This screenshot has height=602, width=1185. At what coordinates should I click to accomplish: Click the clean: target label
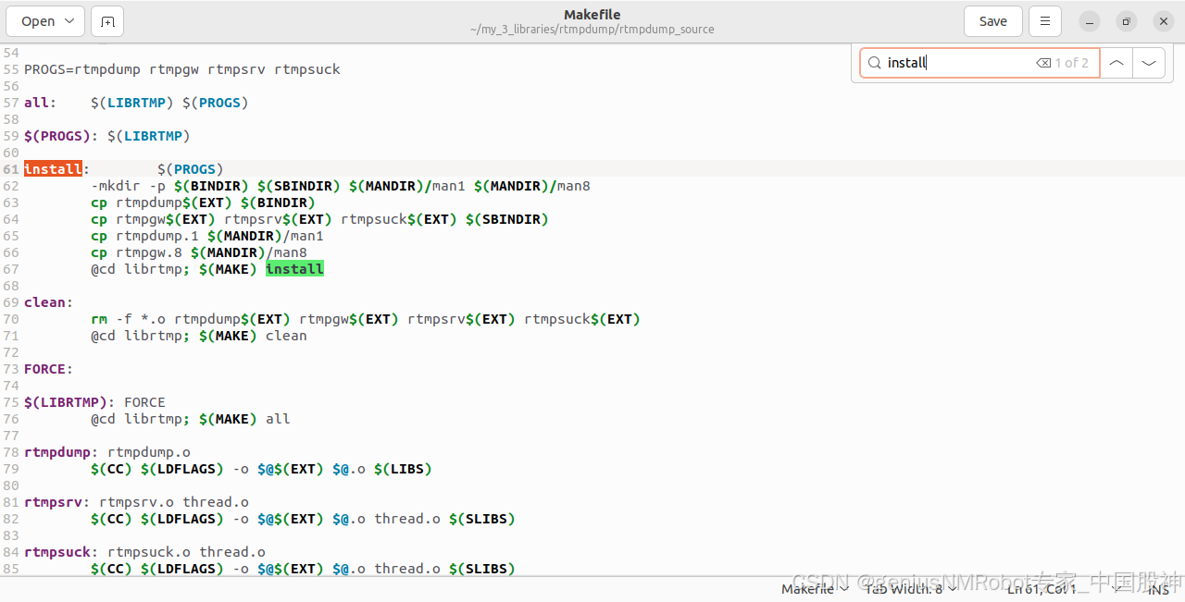click(x=48, y=302)
